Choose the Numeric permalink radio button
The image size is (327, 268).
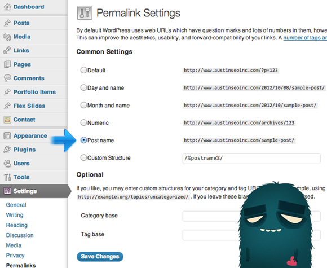(x=83, y=122)
